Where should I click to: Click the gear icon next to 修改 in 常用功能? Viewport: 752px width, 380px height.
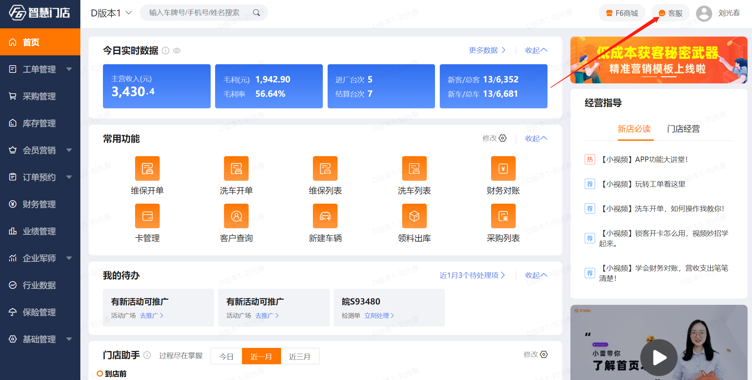click(503, 138)
